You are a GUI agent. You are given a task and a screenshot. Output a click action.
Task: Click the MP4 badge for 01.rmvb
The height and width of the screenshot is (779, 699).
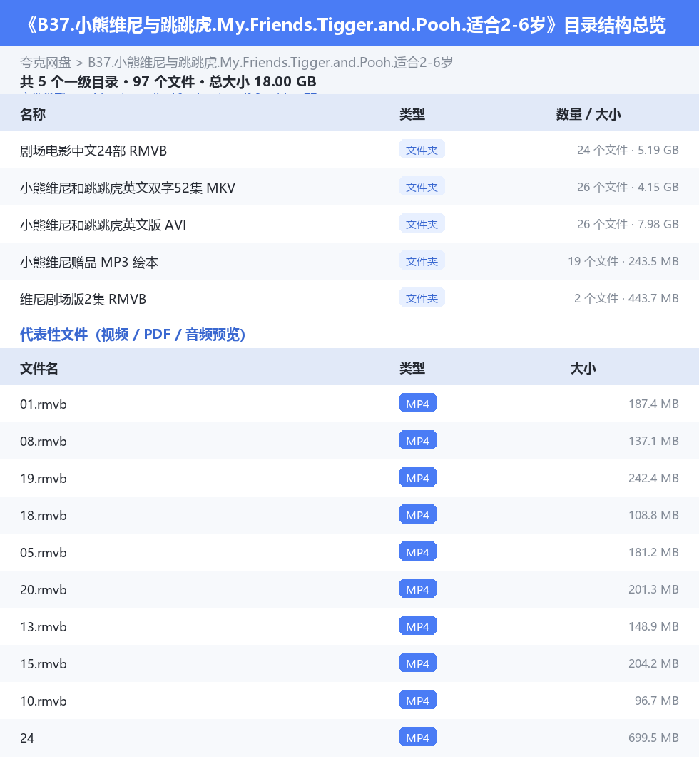tap(418, 403)
